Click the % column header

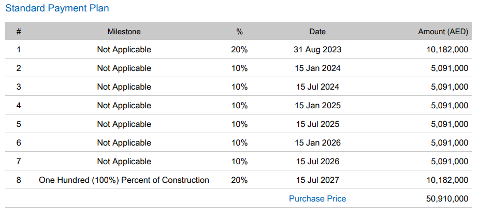pyautogui.click(x=239, y=32)
